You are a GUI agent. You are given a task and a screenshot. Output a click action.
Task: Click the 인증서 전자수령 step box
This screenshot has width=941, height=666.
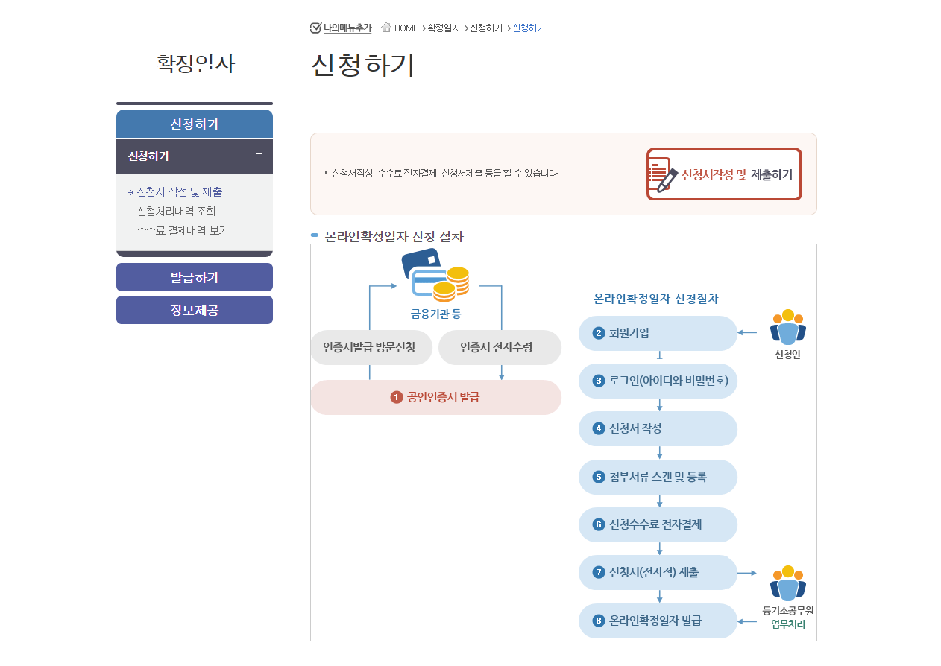click(500, 348)
